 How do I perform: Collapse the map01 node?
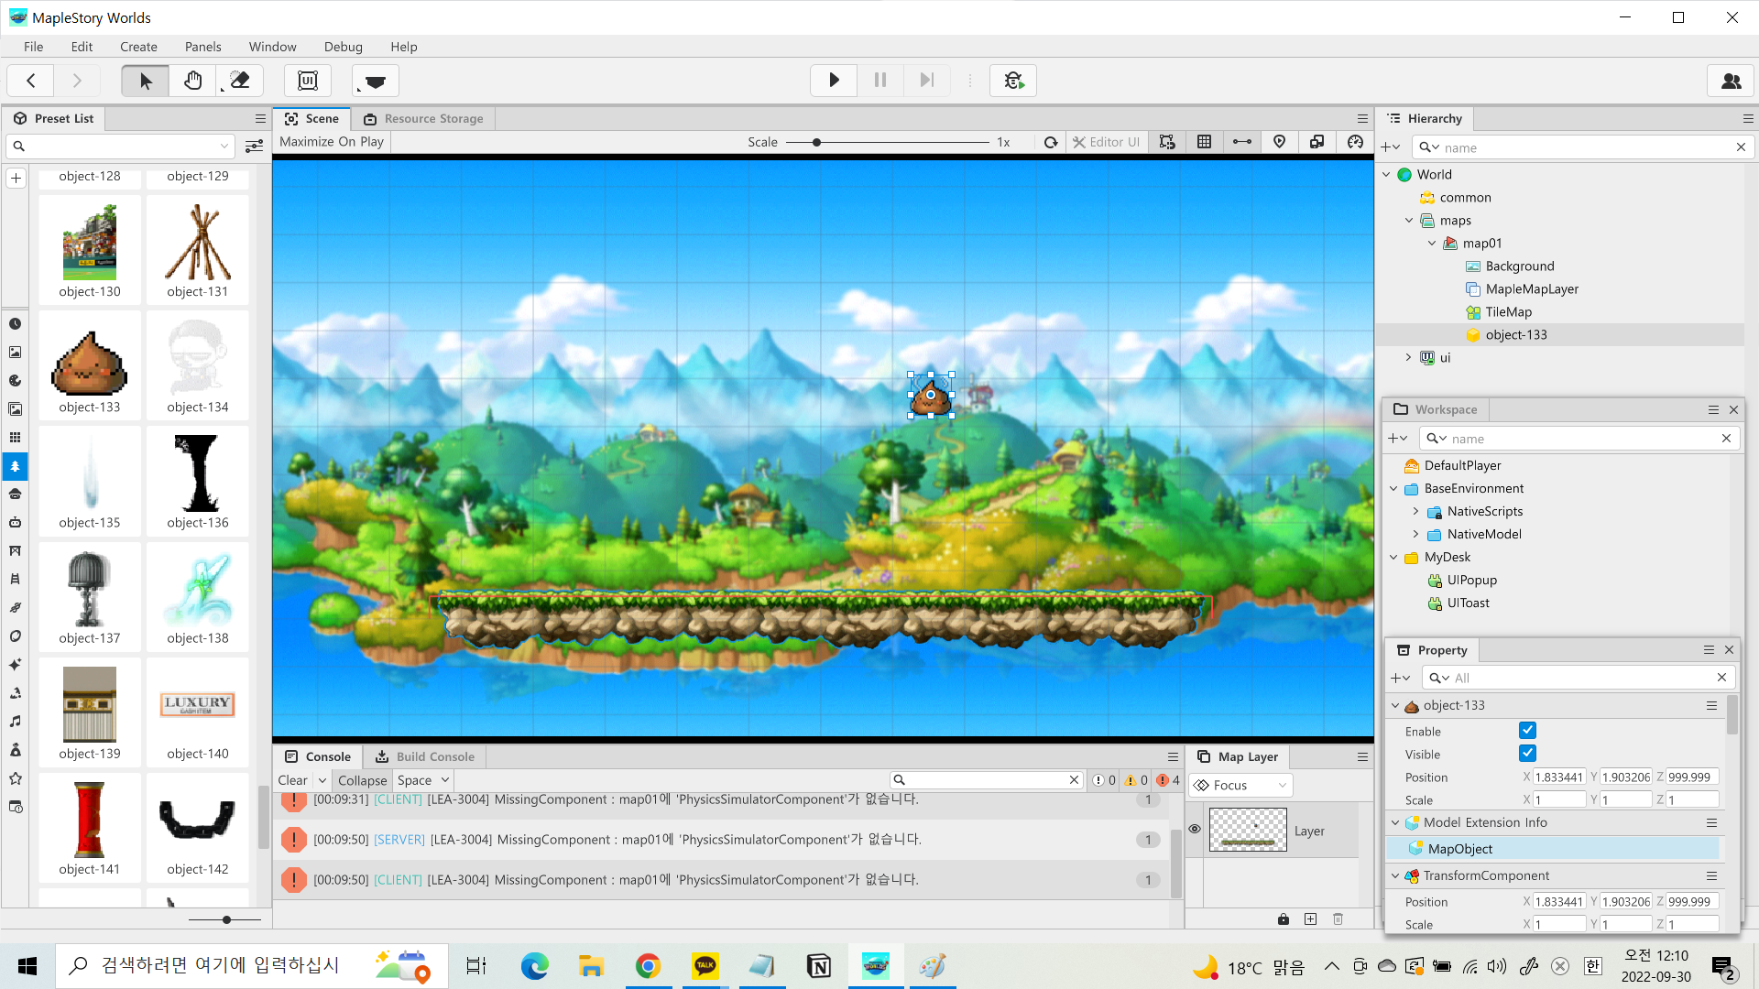coord(1432,244)
